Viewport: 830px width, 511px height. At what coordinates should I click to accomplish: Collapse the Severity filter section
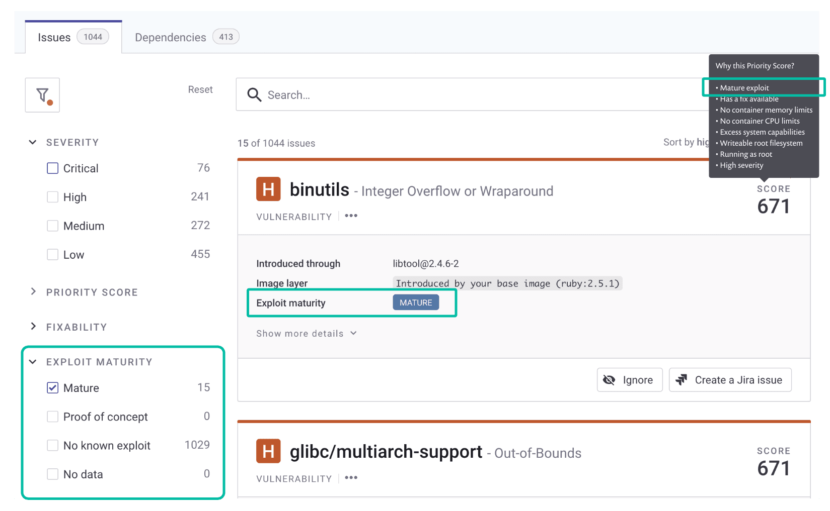(33, 142)
